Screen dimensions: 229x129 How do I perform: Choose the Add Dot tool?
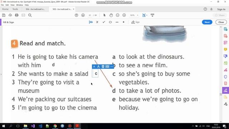point(123,22)
